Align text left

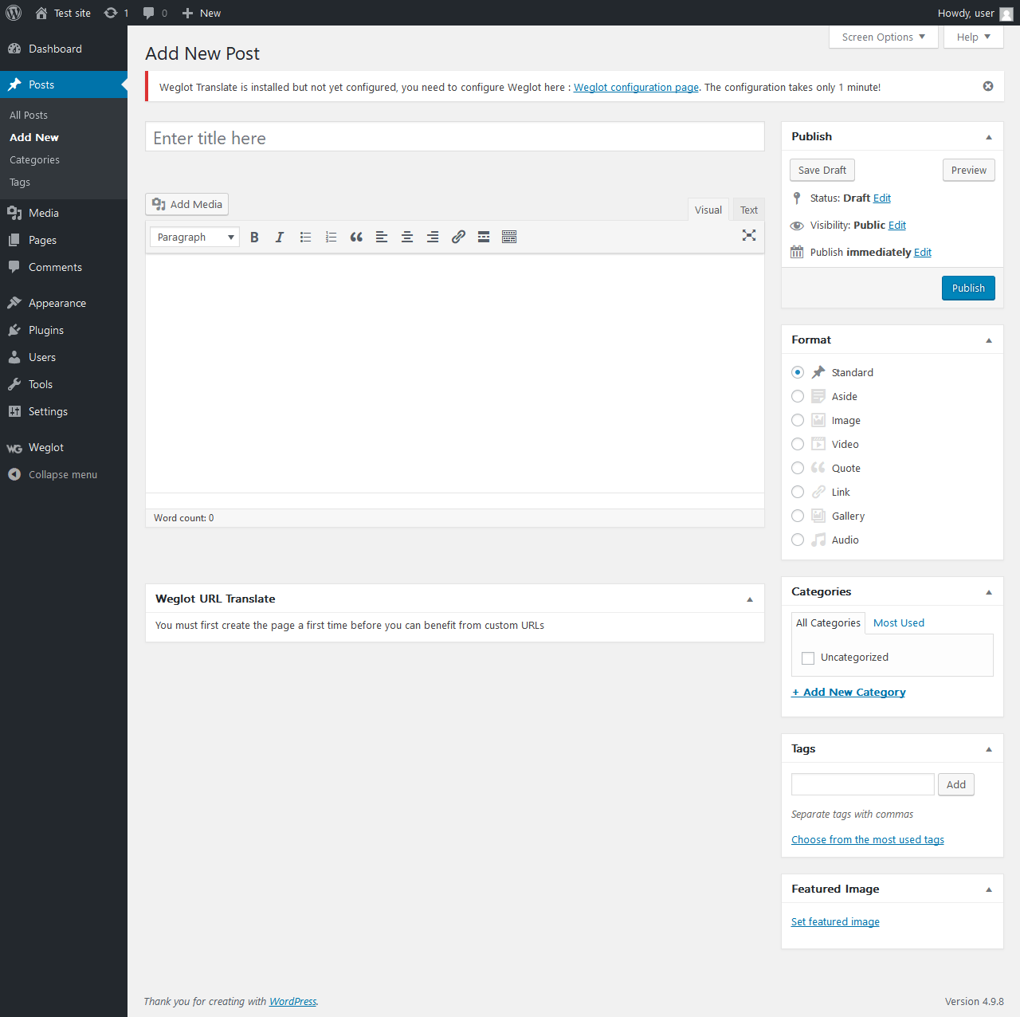[382, 237]
